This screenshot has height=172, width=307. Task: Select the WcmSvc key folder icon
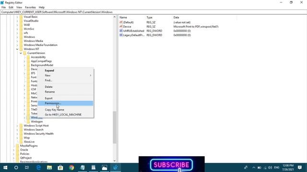coord(21,29)
